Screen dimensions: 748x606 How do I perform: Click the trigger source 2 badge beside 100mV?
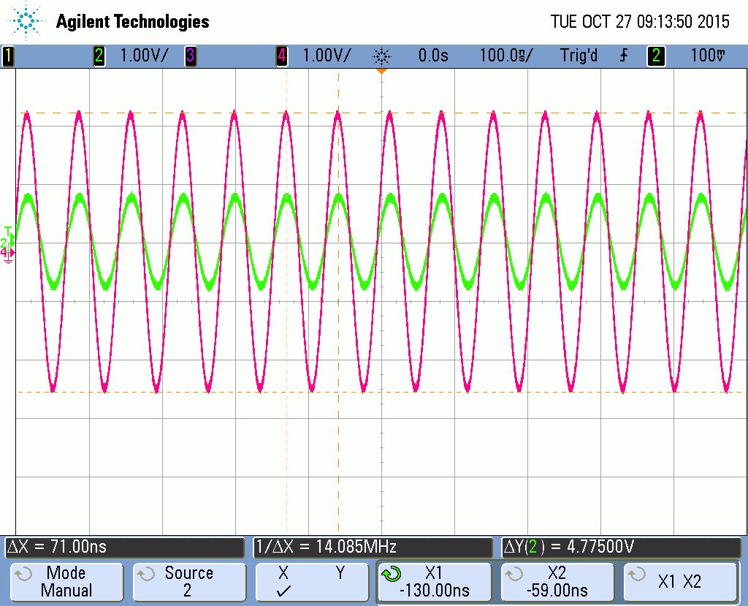point(656,56)
